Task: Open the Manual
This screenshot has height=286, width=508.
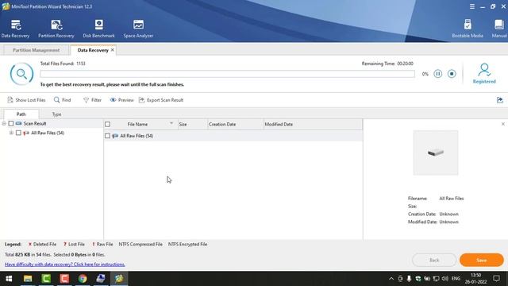Action: (x=499, y=29)
